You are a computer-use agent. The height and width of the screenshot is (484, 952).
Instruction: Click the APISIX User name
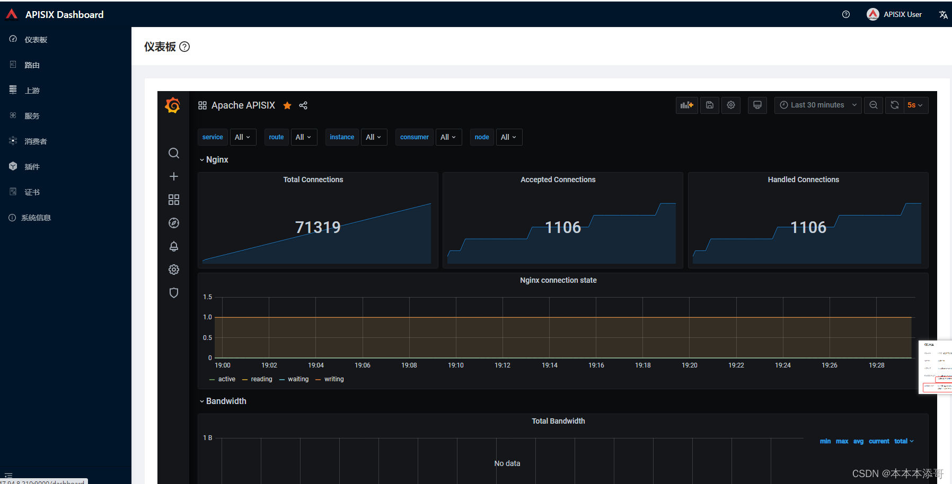903,14
